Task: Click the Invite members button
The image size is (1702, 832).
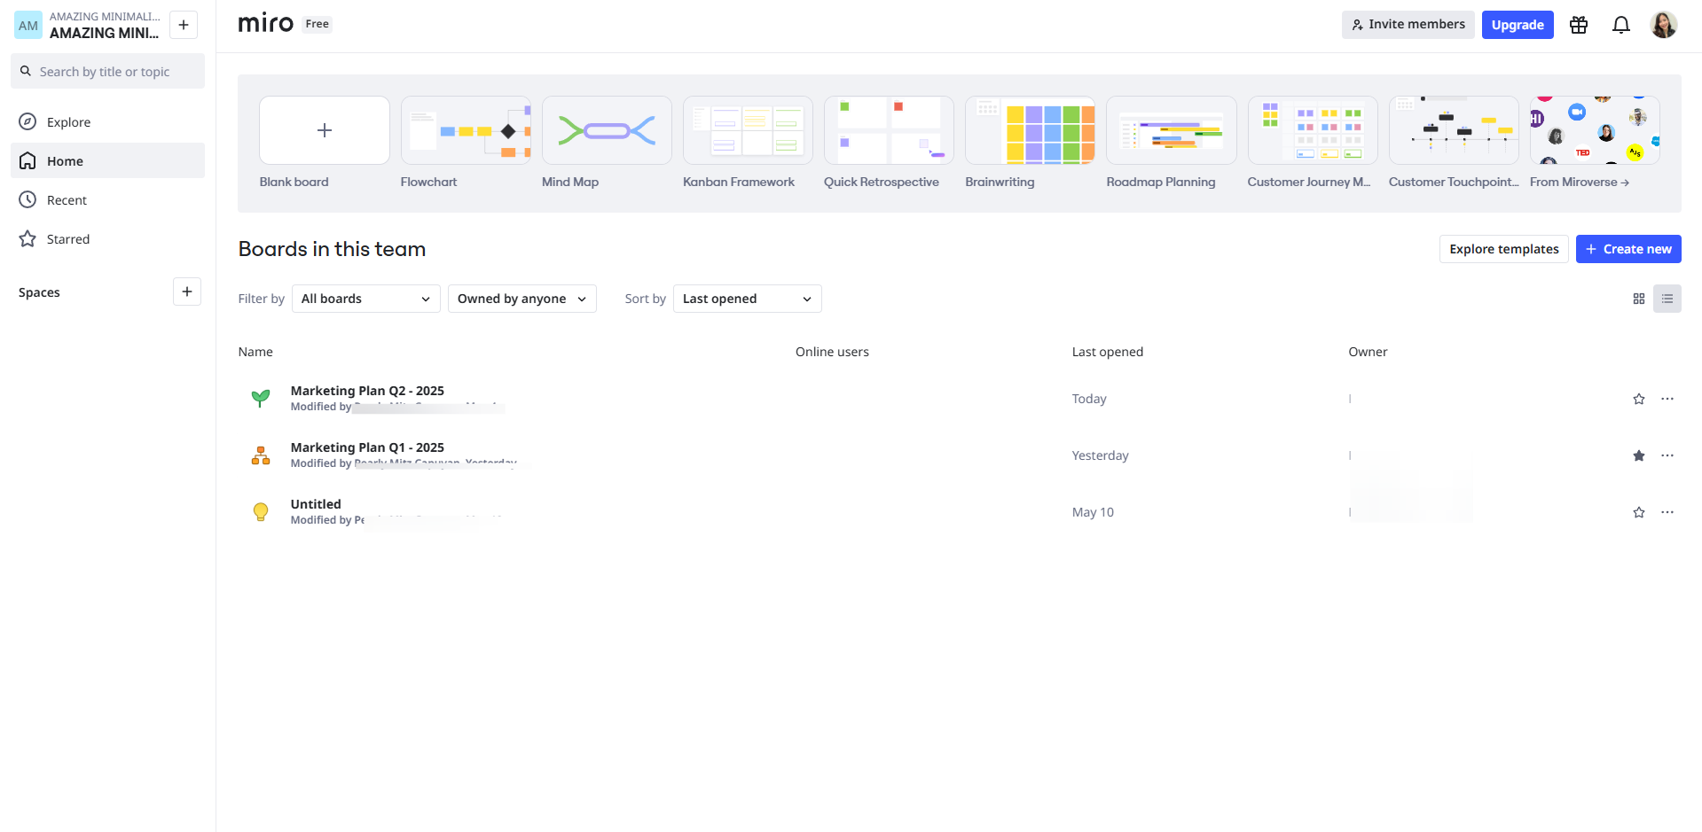Action: click(1408, 25)
